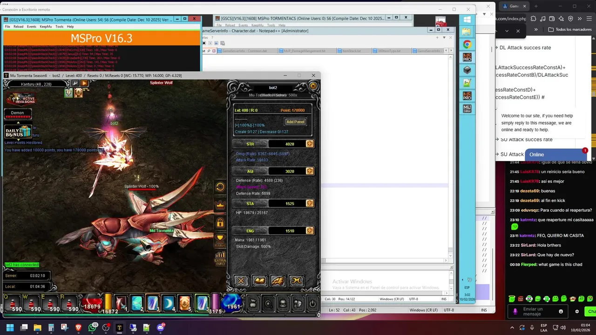Add a point to STA stat

310,203
